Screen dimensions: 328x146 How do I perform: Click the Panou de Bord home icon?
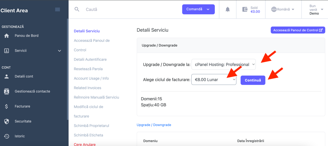pyautogui.click(x=7, y=36)
